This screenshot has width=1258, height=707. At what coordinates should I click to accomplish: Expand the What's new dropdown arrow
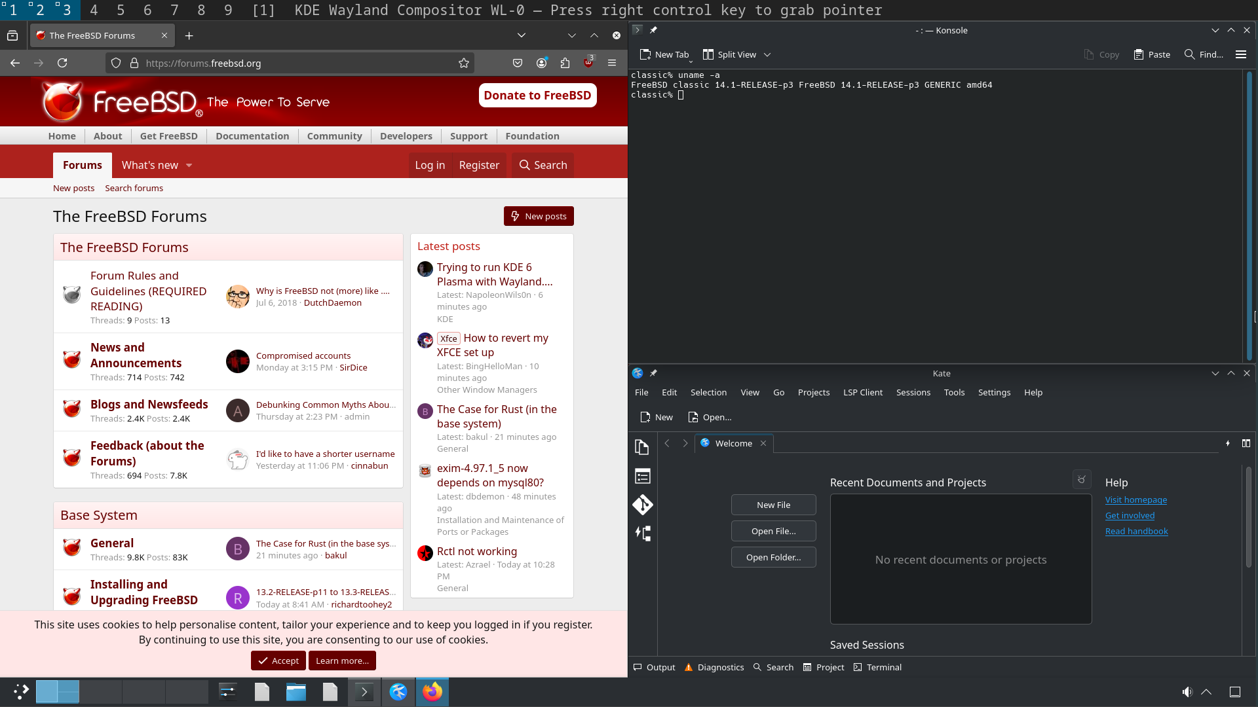pyautogui.click(x=189, y=166)
